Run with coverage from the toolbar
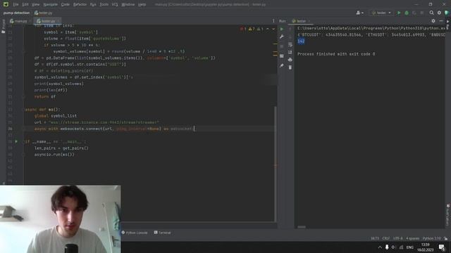 414,13
